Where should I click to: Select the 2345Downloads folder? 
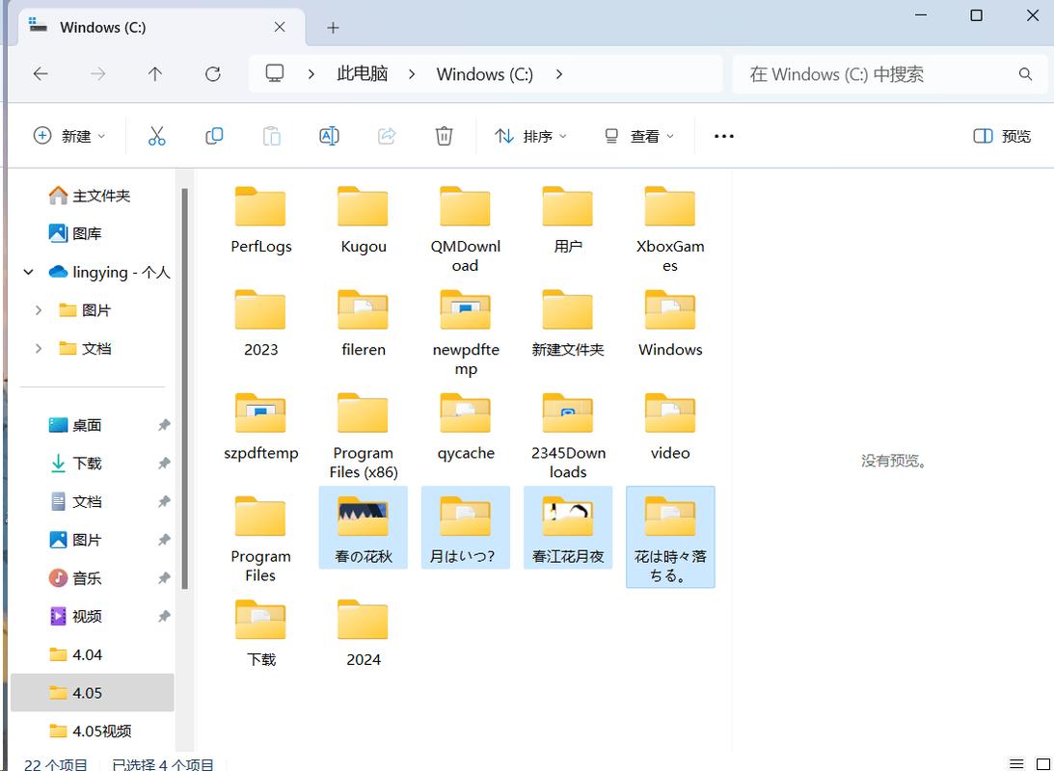568,436
